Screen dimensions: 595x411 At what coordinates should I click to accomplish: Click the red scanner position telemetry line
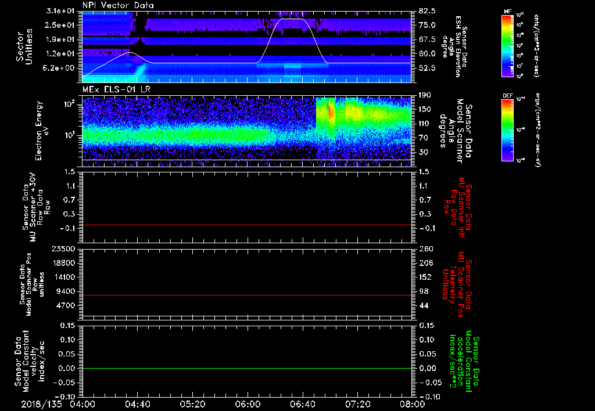coord(246,295)
